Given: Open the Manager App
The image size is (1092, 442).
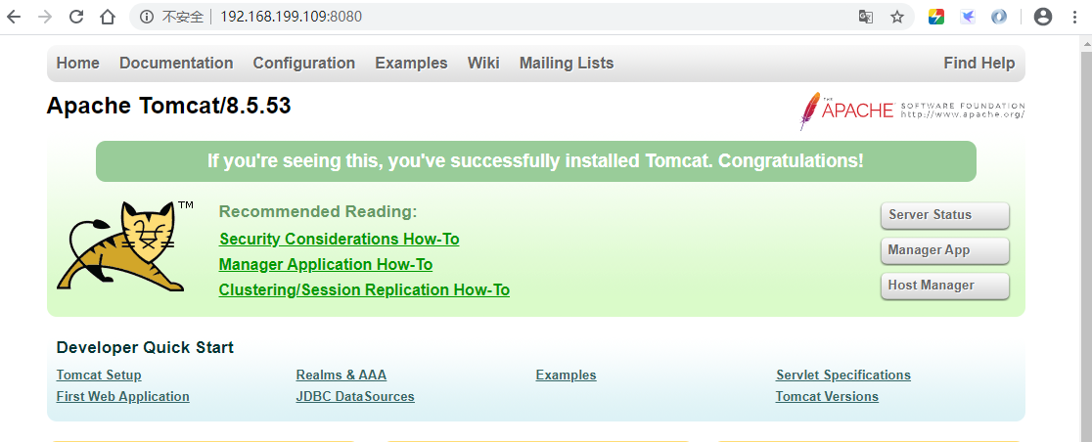Looking at the screenshot, I should click(944, 250).
